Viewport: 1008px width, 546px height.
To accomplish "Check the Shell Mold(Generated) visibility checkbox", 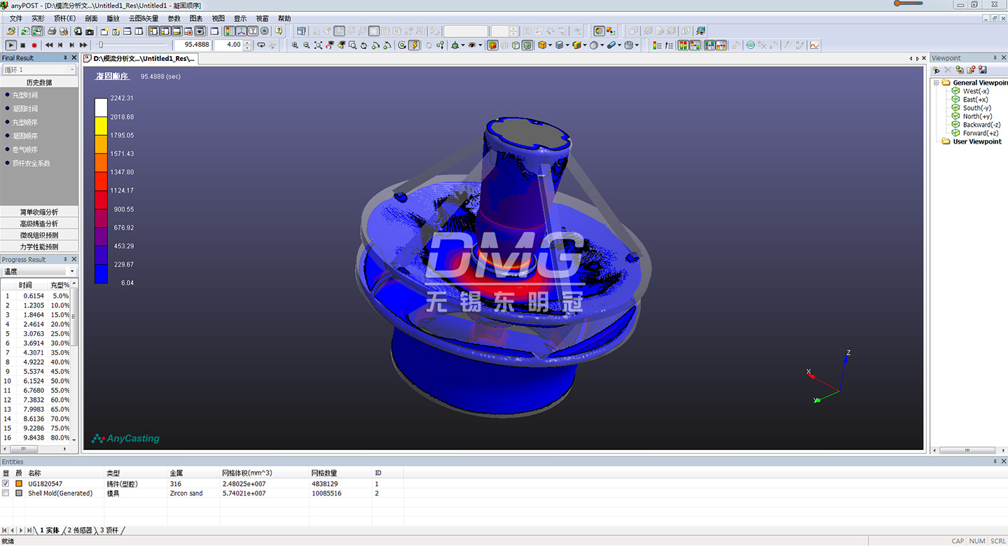I will pos(6,493).
